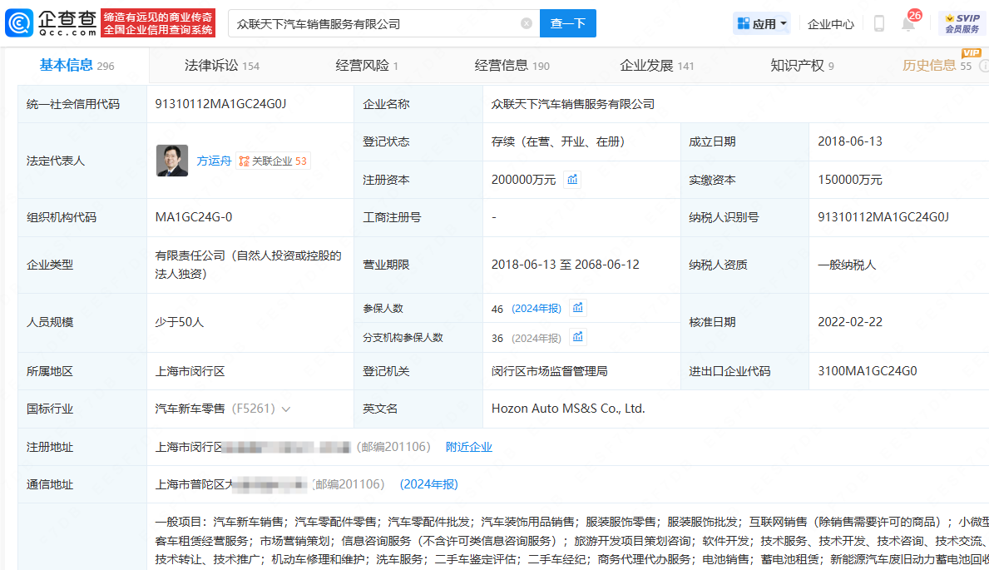Screen dimensions: 989x570
Task: Clear the search box with the X icon
Action: click(527, 24)
